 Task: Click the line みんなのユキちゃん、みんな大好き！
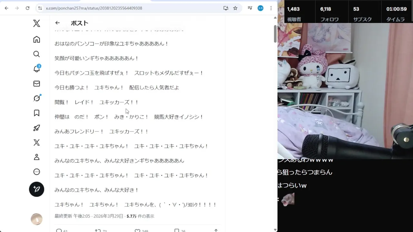pos(97,190)
